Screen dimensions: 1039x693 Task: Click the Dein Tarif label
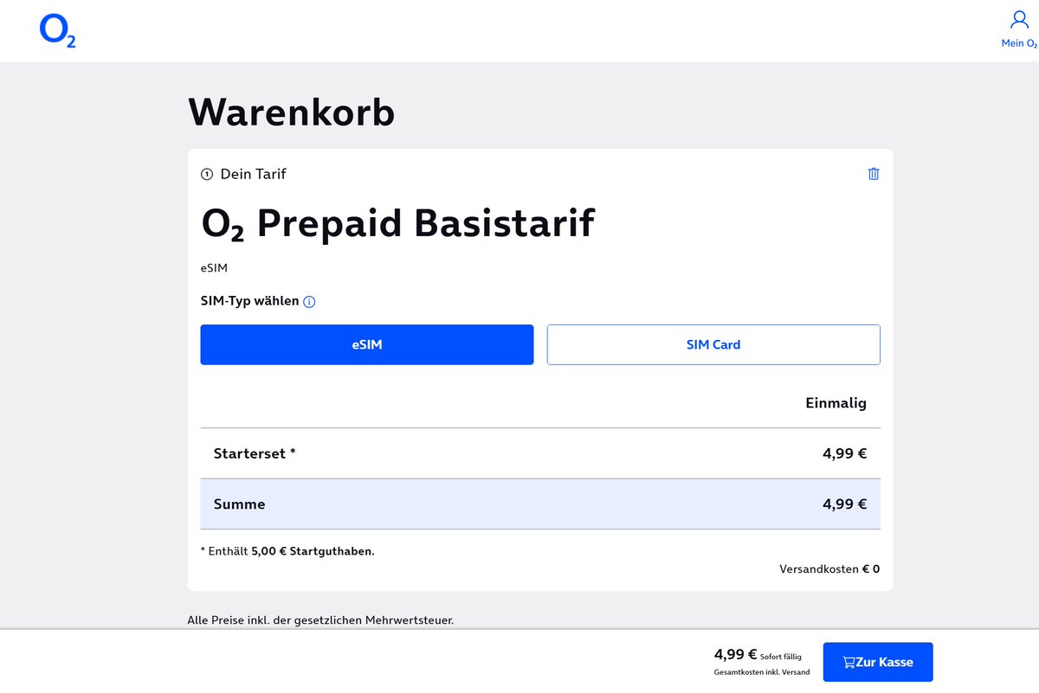[253, 174]
